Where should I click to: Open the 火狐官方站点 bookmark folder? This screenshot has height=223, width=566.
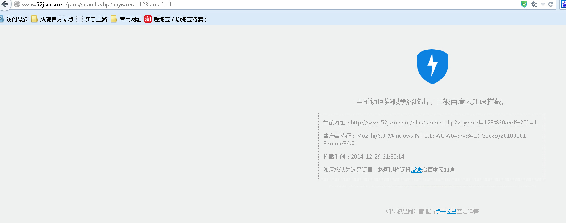(x=52, y=19)
